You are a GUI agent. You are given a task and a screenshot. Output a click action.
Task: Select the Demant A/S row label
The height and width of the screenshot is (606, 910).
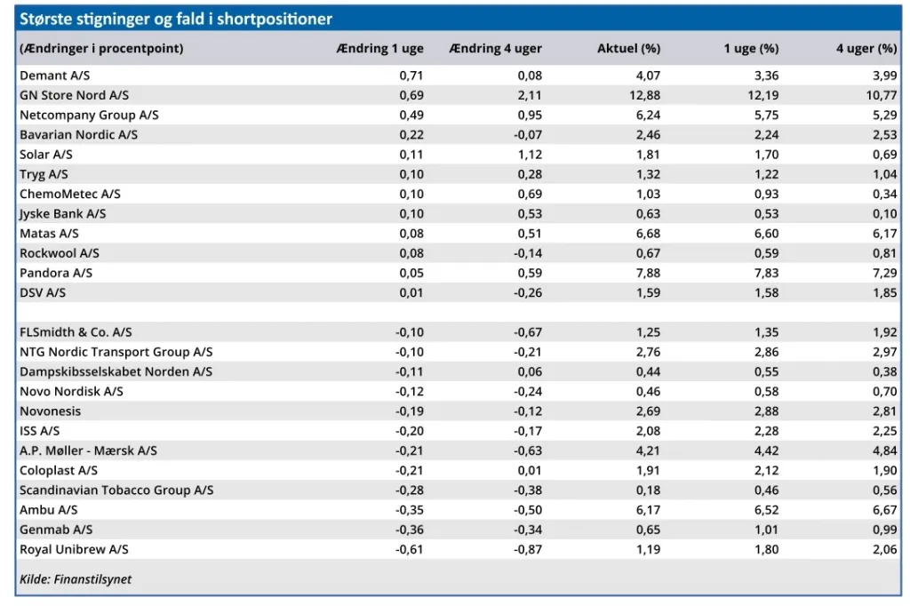coord(54,76)
